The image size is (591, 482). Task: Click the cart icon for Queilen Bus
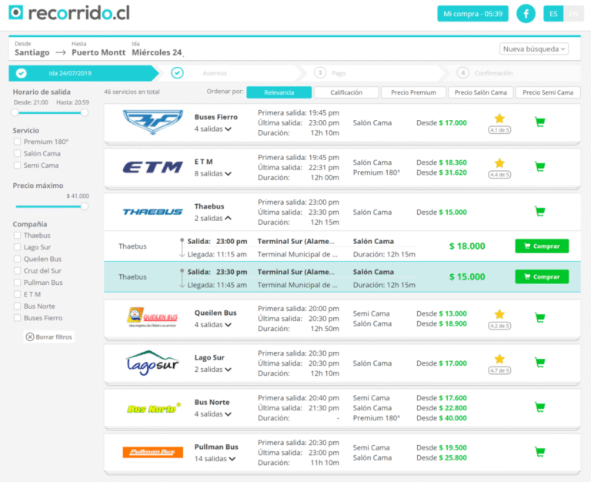pos(539,318)
